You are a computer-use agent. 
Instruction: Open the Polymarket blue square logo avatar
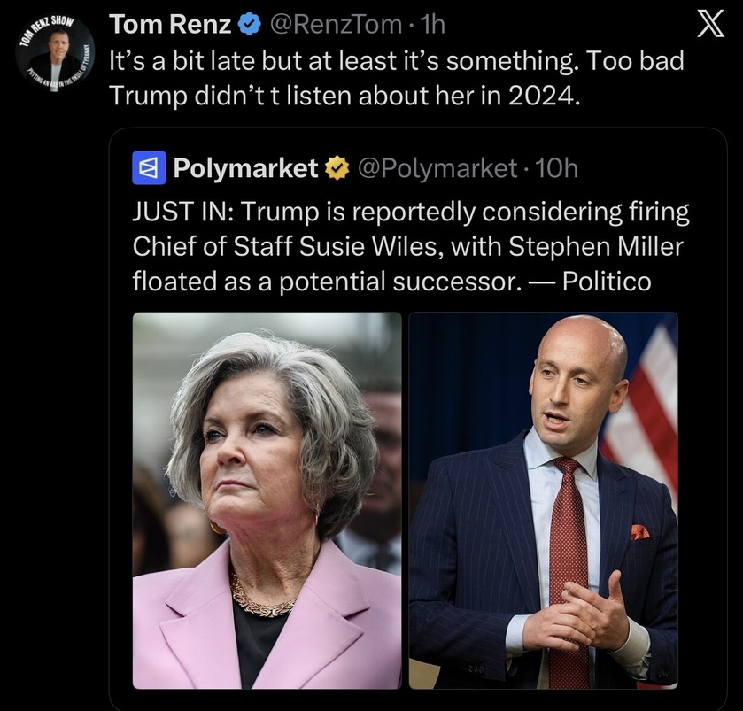tap(149, 167)
